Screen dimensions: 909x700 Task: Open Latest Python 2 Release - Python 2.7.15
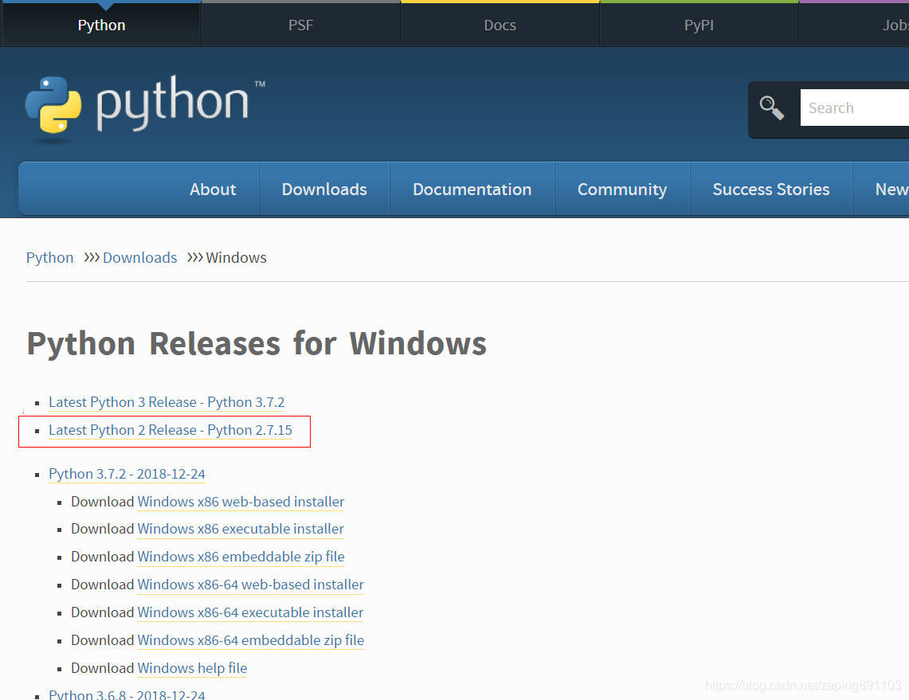[x=170, y=430]
